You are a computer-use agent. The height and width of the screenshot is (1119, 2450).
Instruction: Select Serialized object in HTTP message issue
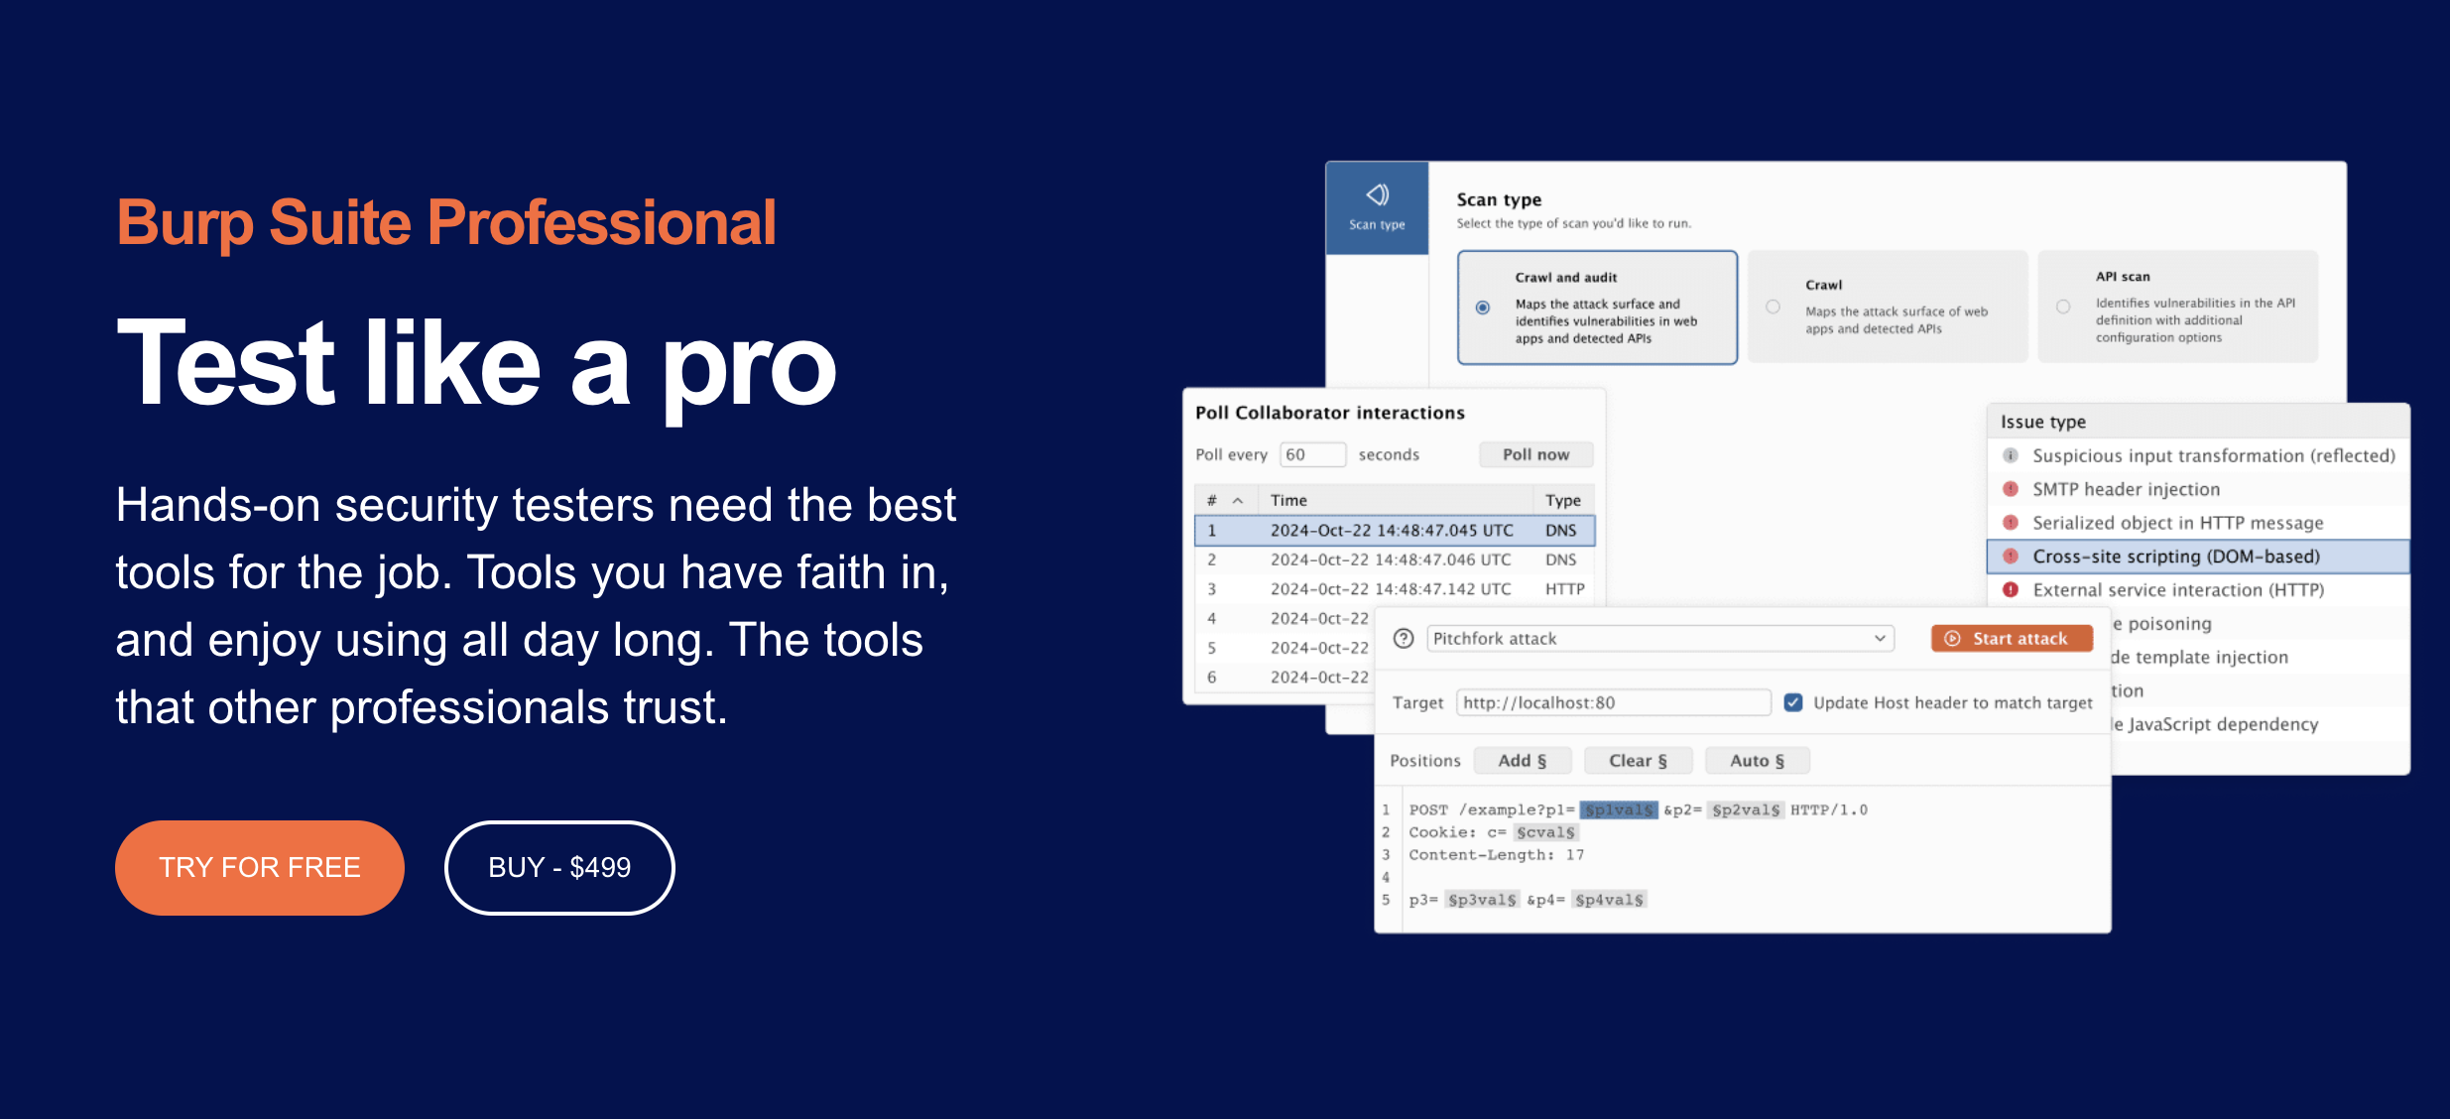[2199, 523]
